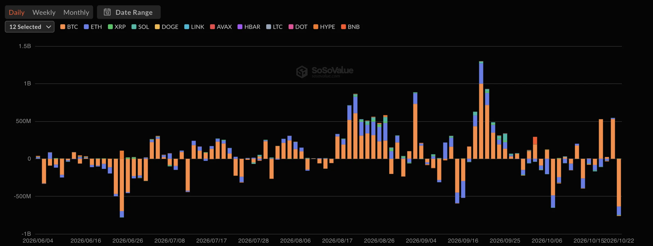Click the 2026/10/06 axis date label
This screenshot has width=653, height=246.
[547, 241]
